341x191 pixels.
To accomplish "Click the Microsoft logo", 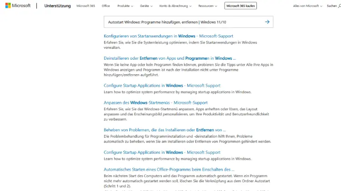I will coord(18,5).
